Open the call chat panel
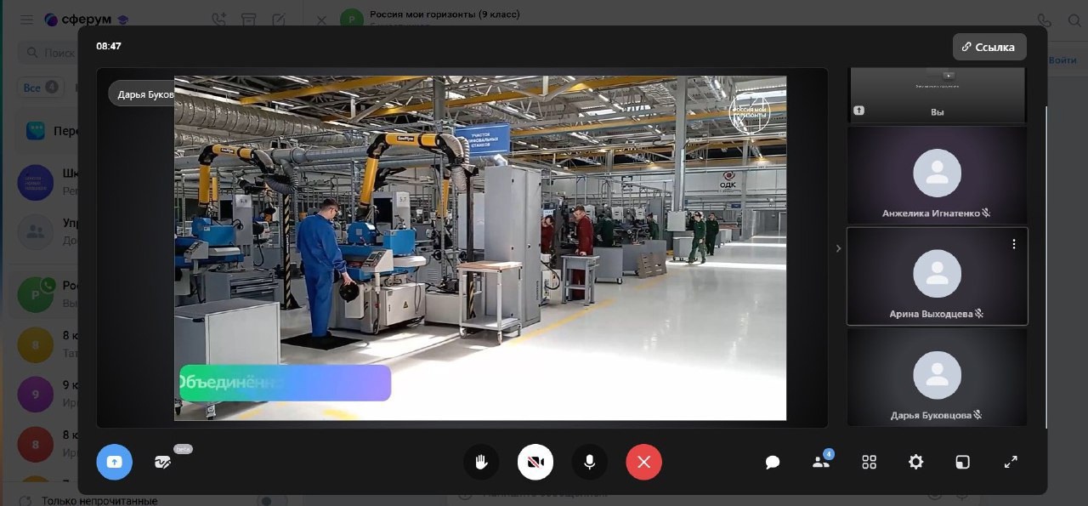 pyautogui.click(x=773, y=462)
